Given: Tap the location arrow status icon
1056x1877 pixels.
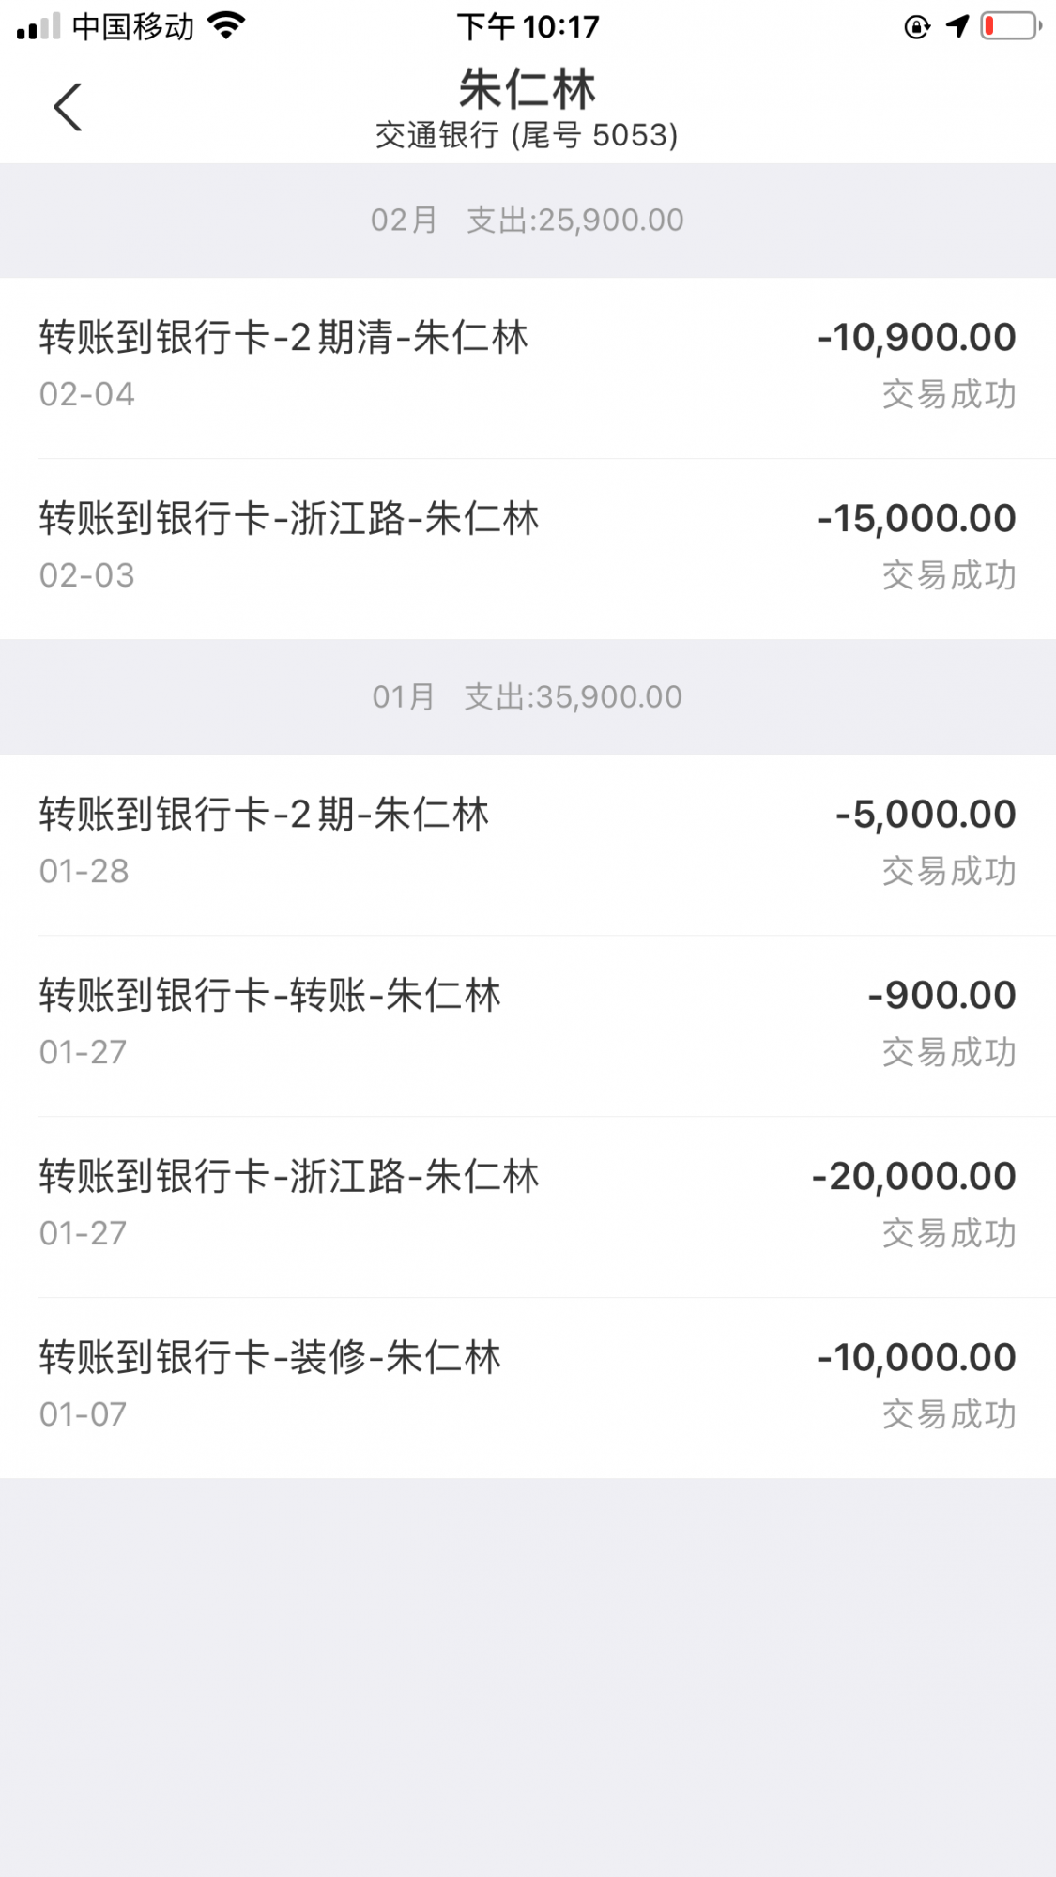Looking at the screenshot, I should (957, 26).
